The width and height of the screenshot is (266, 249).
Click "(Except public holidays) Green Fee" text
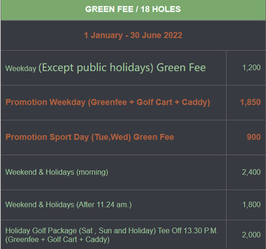coord(122,68)
